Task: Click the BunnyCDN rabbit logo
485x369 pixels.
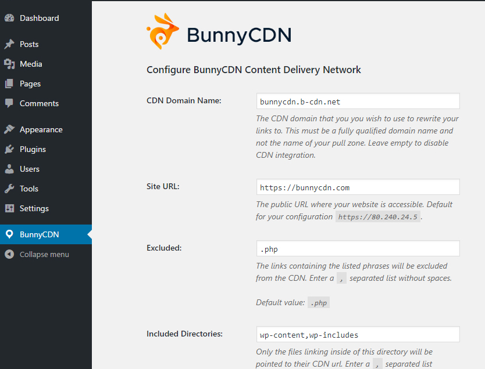Action: 162,31
